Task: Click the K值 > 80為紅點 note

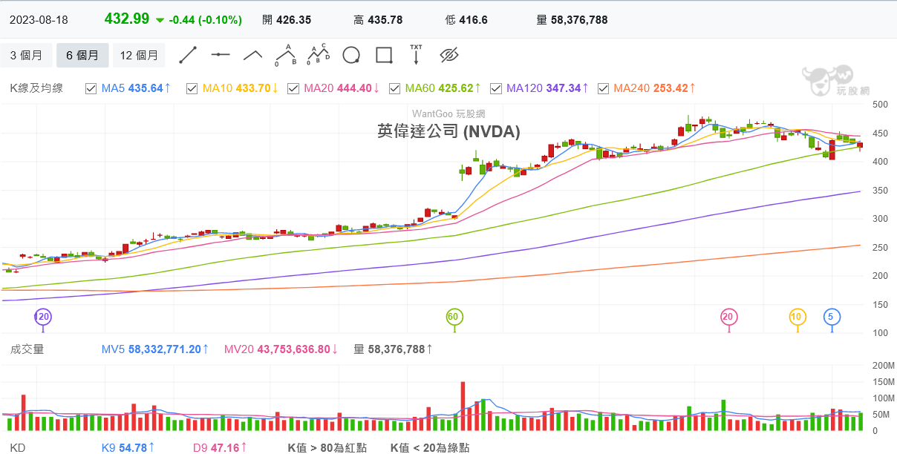Action: coord(327,448)
